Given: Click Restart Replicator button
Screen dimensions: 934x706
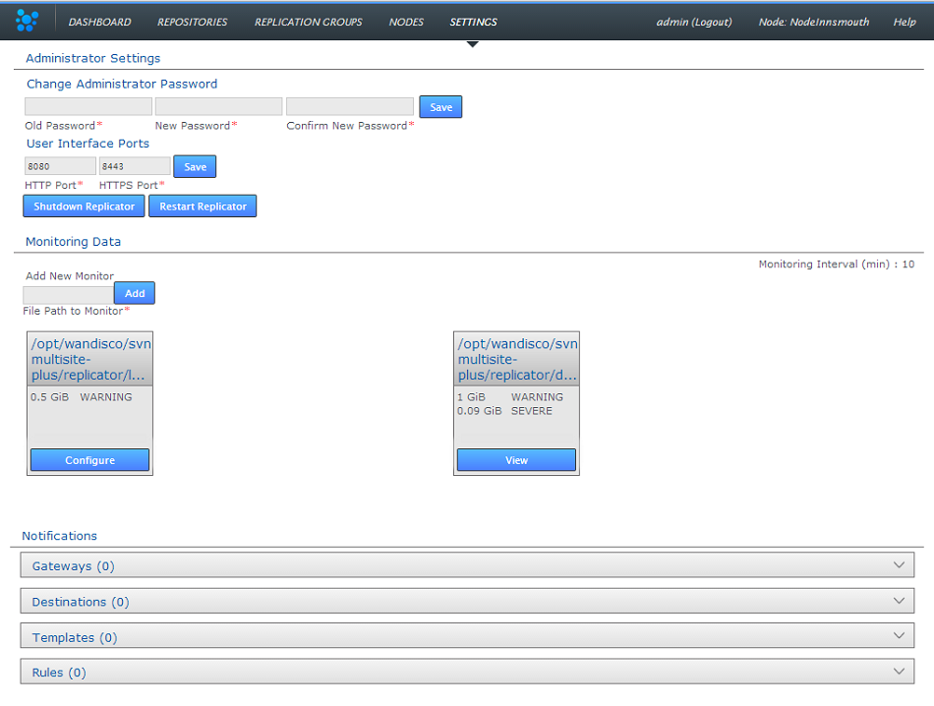Looking at the screenshot, I should 203,206.
